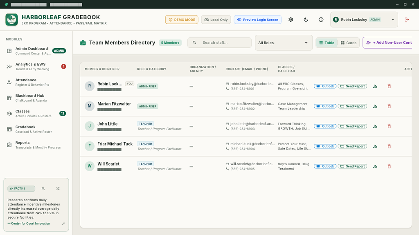Screen dimensions: 419x235
Task: Click the Analytics alert badge showing 1
Action: (63, 67)
